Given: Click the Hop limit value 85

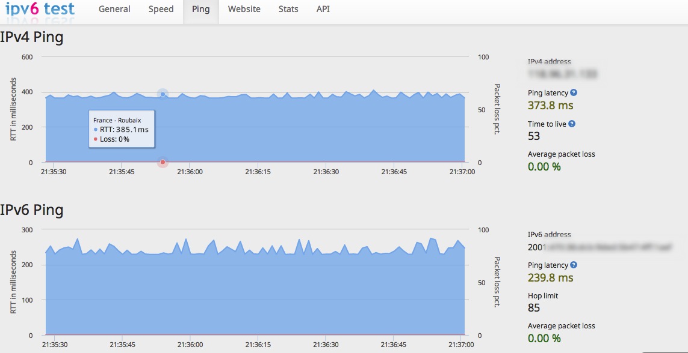Looking at the screenshot, I should [533, 308].
